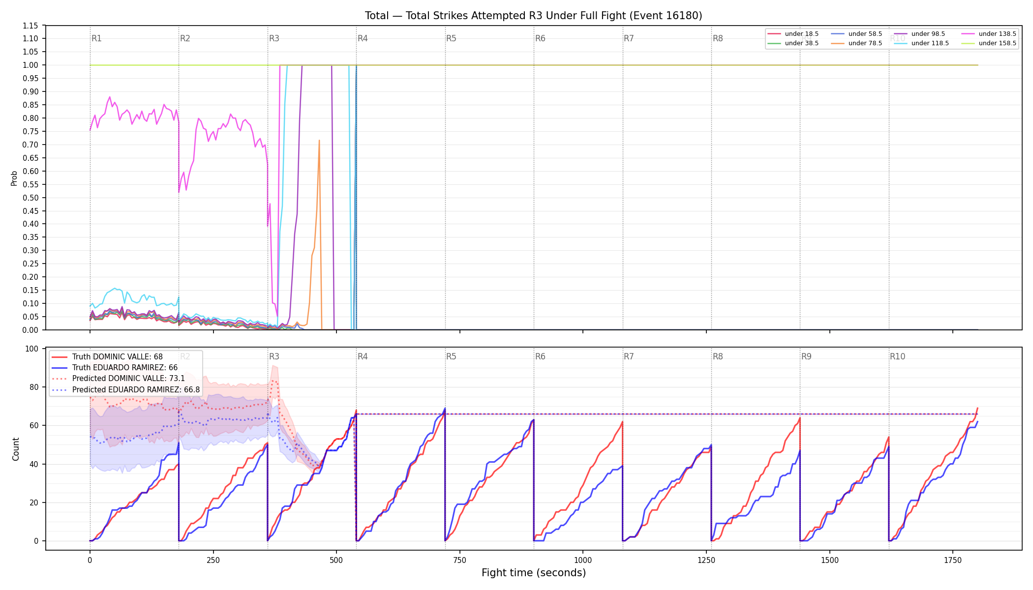This screenshot has width=1033, height=590.
Task: Click the 1000 tick label on x-axis
Action: pyautogui.click(x=583, y=560)
